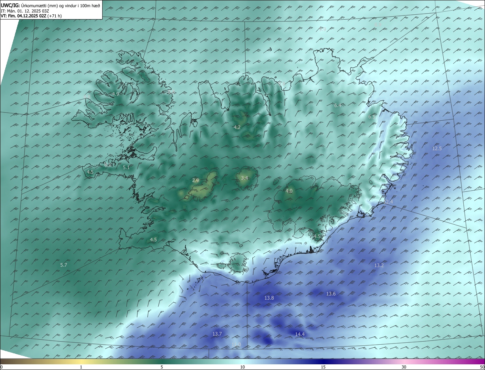485x370 pixels.
Task: Click the 5.1 value on Snæfellsnes peninsula
Action: coord(127,167)
